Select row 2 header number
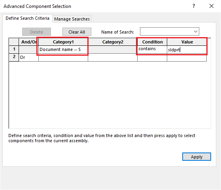 pyautogui.click(x=14, y=57)
